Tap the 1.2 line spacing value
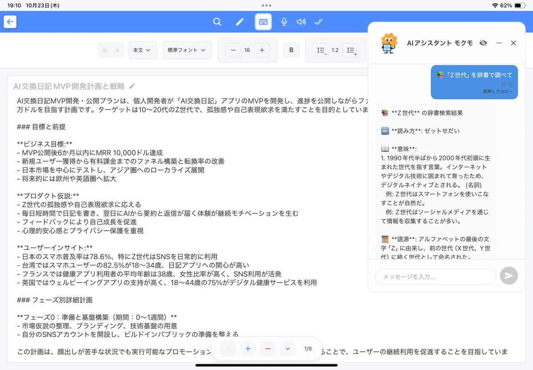533x370 pixels. [335, 50]
